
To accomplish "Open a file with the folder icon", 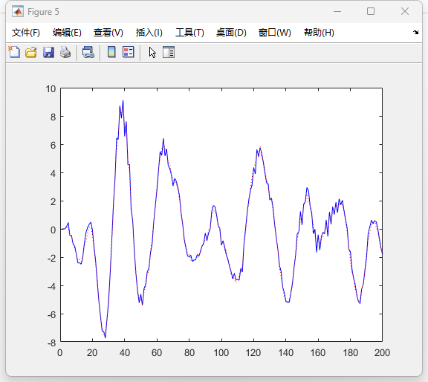I will (31, 52).
